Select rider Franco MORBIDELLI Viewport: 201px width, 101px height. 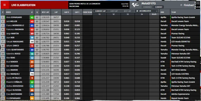tap(15, 26)
